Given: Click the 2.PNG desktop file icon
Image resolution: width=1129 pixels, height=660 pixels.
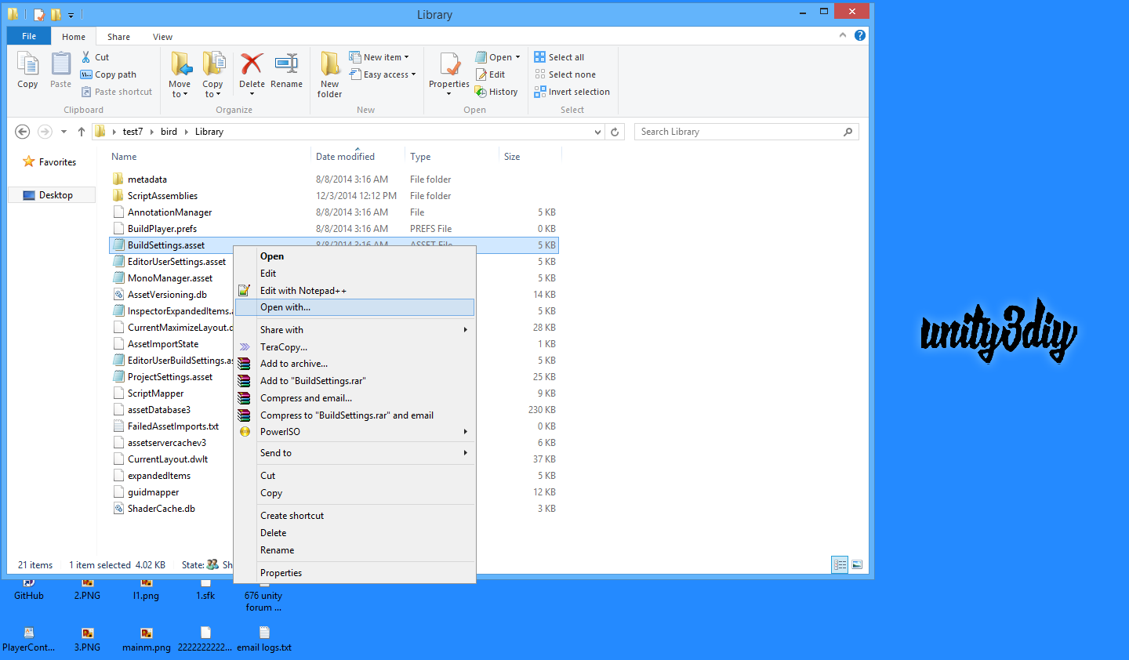Looking at the screenshot, I should (x=87, y=589).
